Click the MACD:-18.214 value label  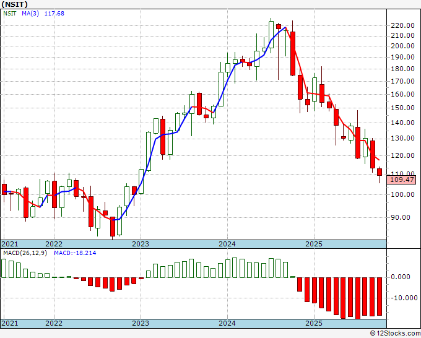[x=75, y=253]
